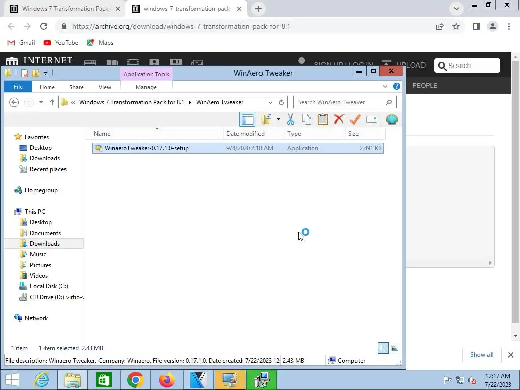Open Recent places in navigation pane

[x=48, y=169]
